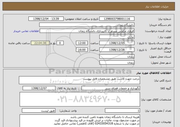Select the empty goods specifications text area
Image resolution: width=180 pixels, height=127 pixels.
coord(80,99)
